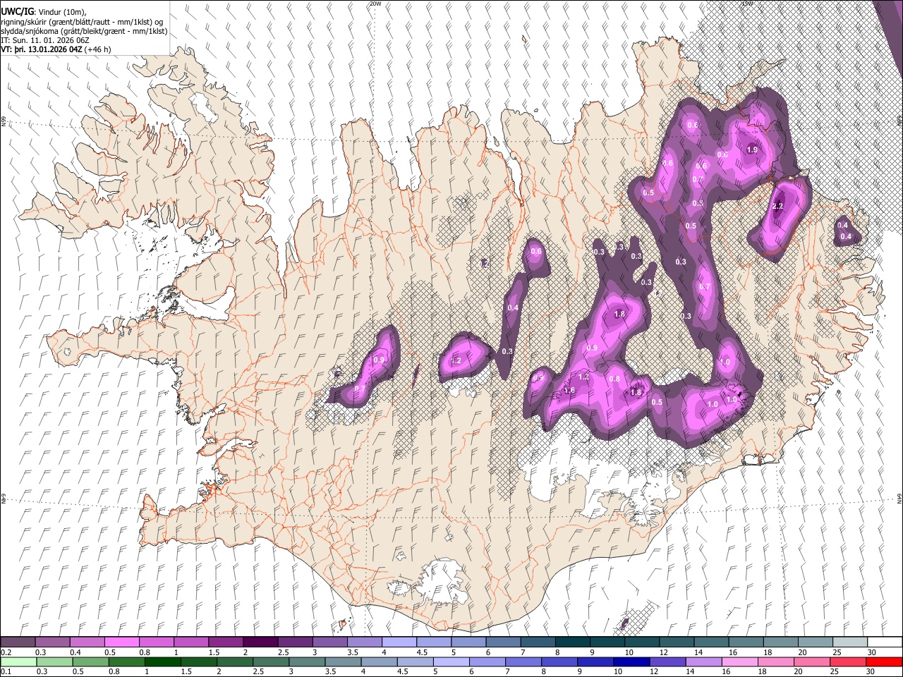Click the 'UWC/IG' title text

[x=16, y=12]
